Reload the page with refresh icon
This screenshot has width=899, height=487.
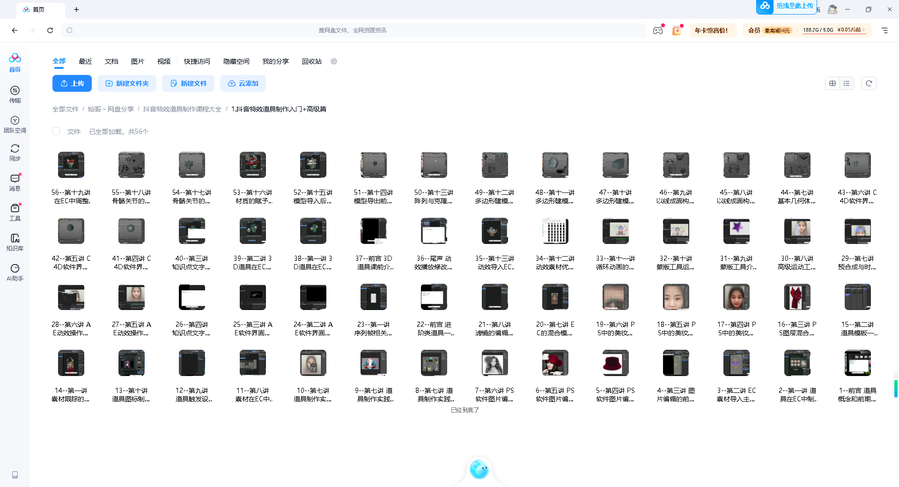50,30
